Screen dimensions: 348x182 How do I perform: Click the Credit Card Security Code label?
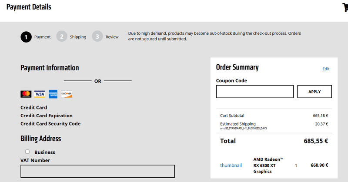click(x=50, y=124)
